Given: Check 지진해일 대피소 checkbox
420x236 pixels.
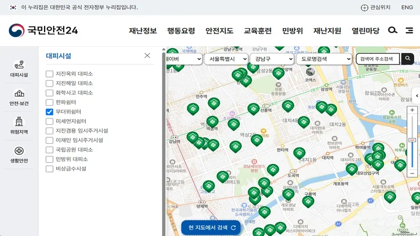Looking at the screenshot, I should pos(49,83).
